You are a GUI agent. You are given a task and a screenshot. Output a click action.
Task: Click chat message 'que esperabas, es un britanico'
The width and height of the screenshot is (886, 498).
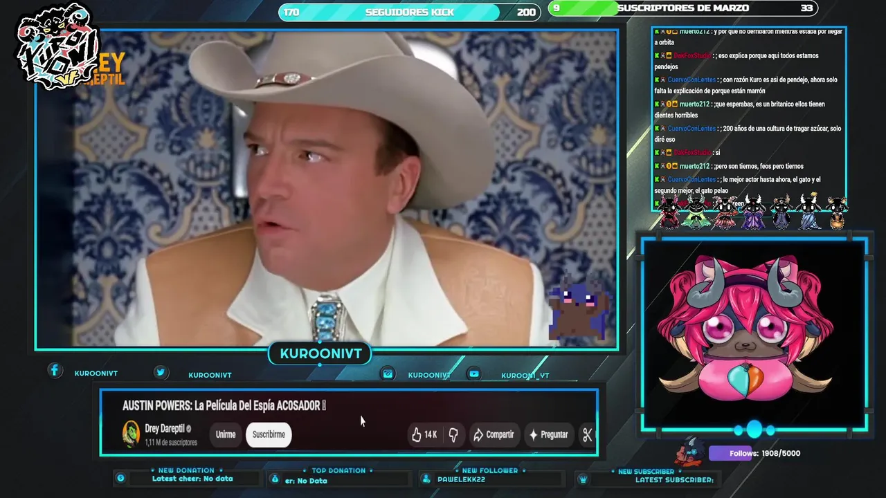[x=748, y=109]
